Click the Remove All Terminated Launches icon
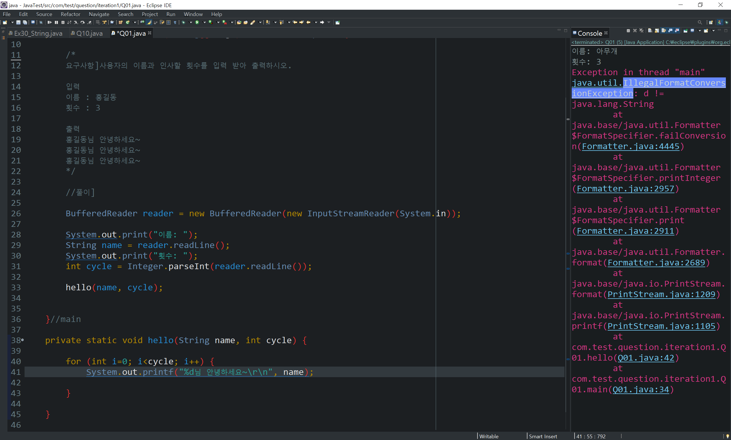The height and width of the screenshot is (440, 731). tap(642, 31)
